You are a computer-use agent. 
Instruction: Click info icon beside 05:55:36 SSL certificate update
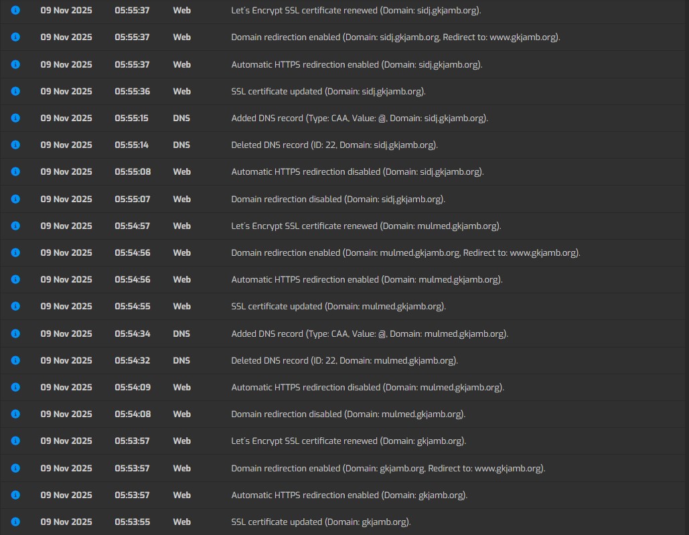point(15,91)
